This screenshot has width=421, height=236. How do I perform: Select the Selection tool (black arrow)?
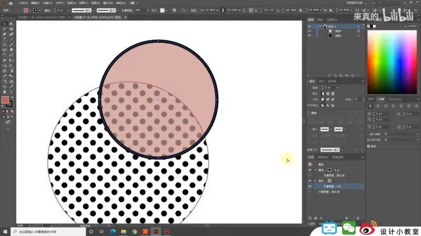click(x=4, y=24)
